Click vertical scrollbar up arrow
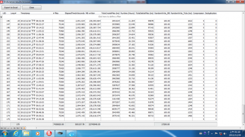This screenshot has width=245, height=137. tap(243, 13)
